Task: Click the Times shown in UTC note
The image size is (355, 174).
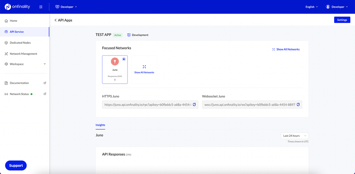Action: click(x=298, y=142)
